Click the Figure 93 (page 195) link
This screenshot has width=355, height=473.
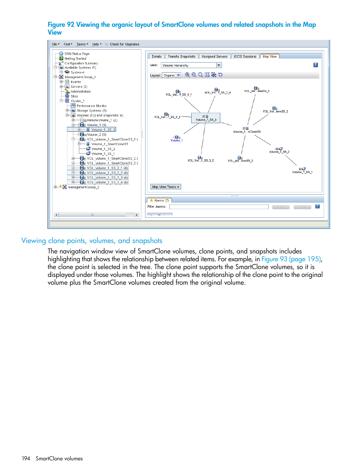[291, 259]
